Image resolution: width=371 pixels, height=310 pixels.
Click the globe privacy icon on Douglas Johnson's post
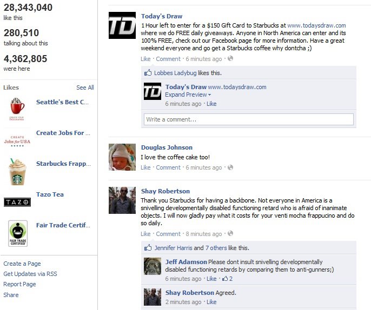[x=230, y=167]
